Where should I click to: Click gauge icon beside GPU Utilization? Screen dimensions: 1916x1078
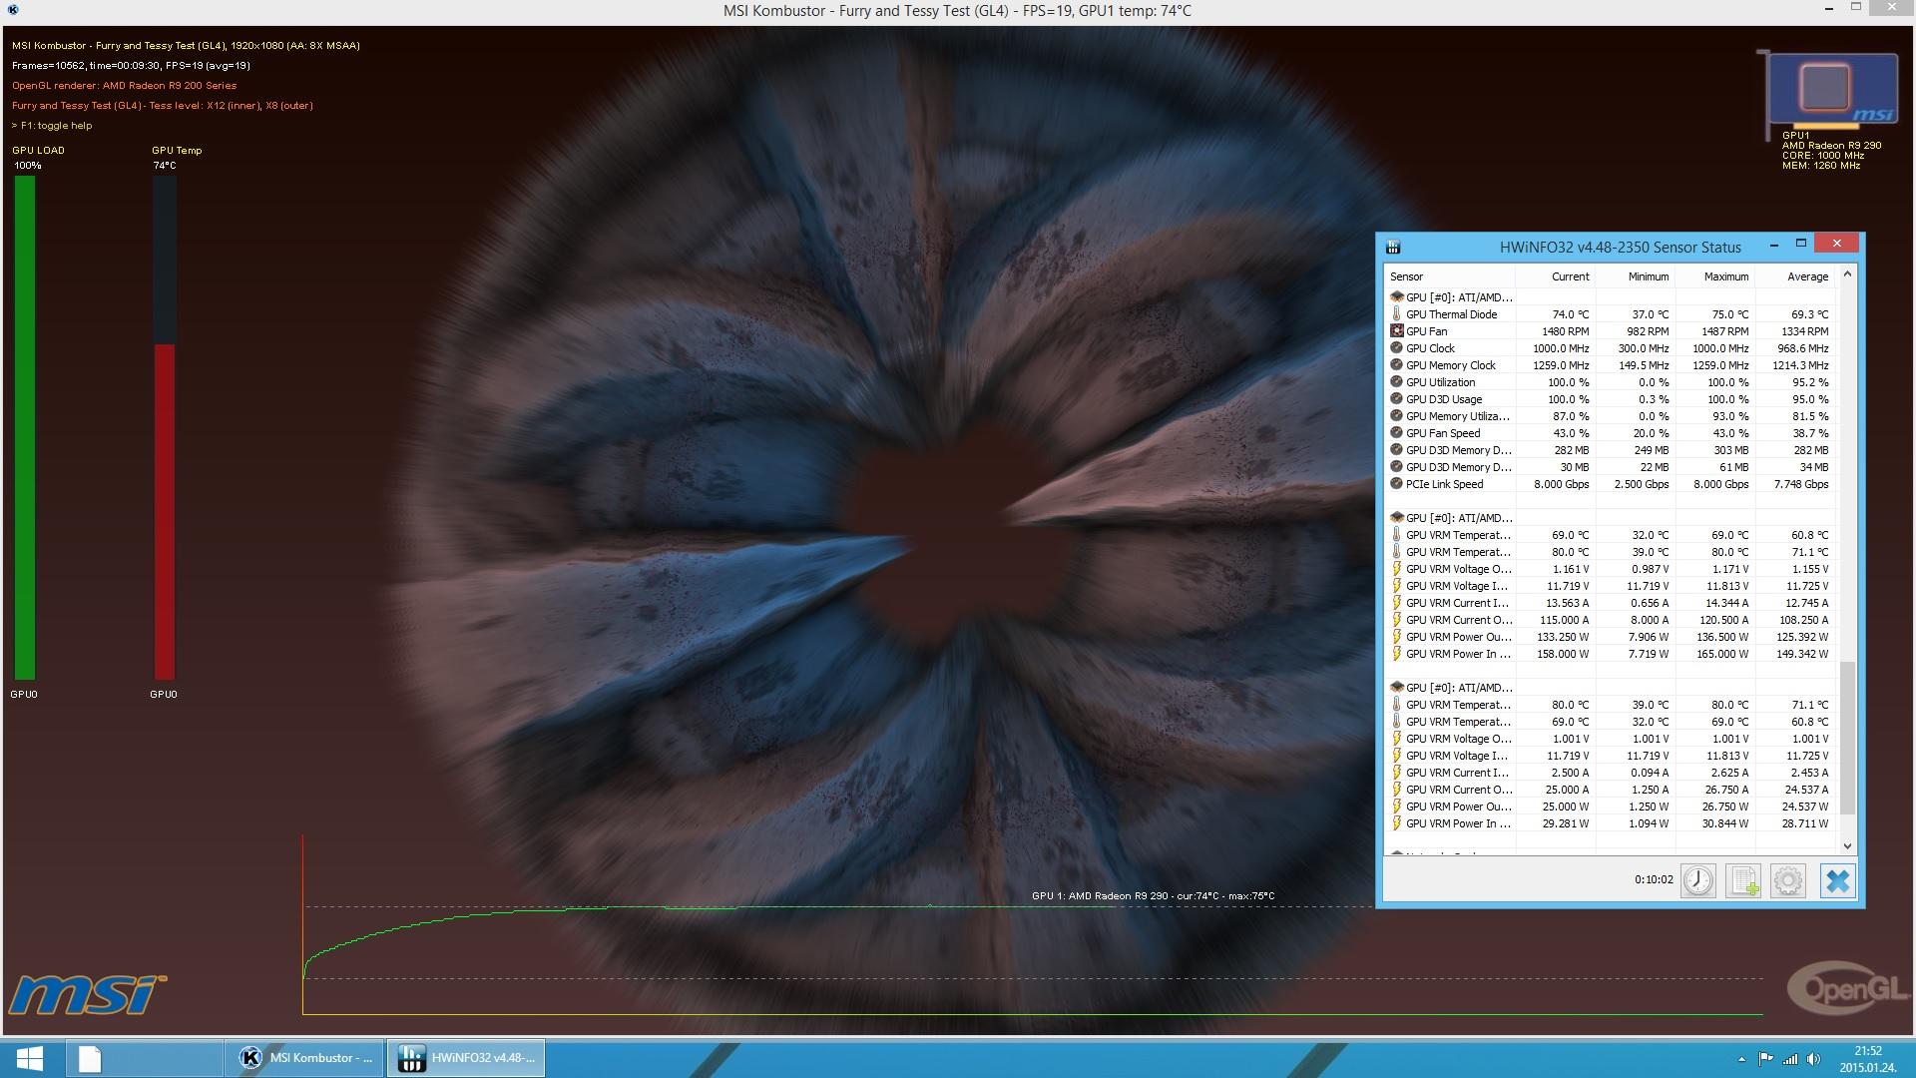pyautogui.click(x=1396, y=381)
